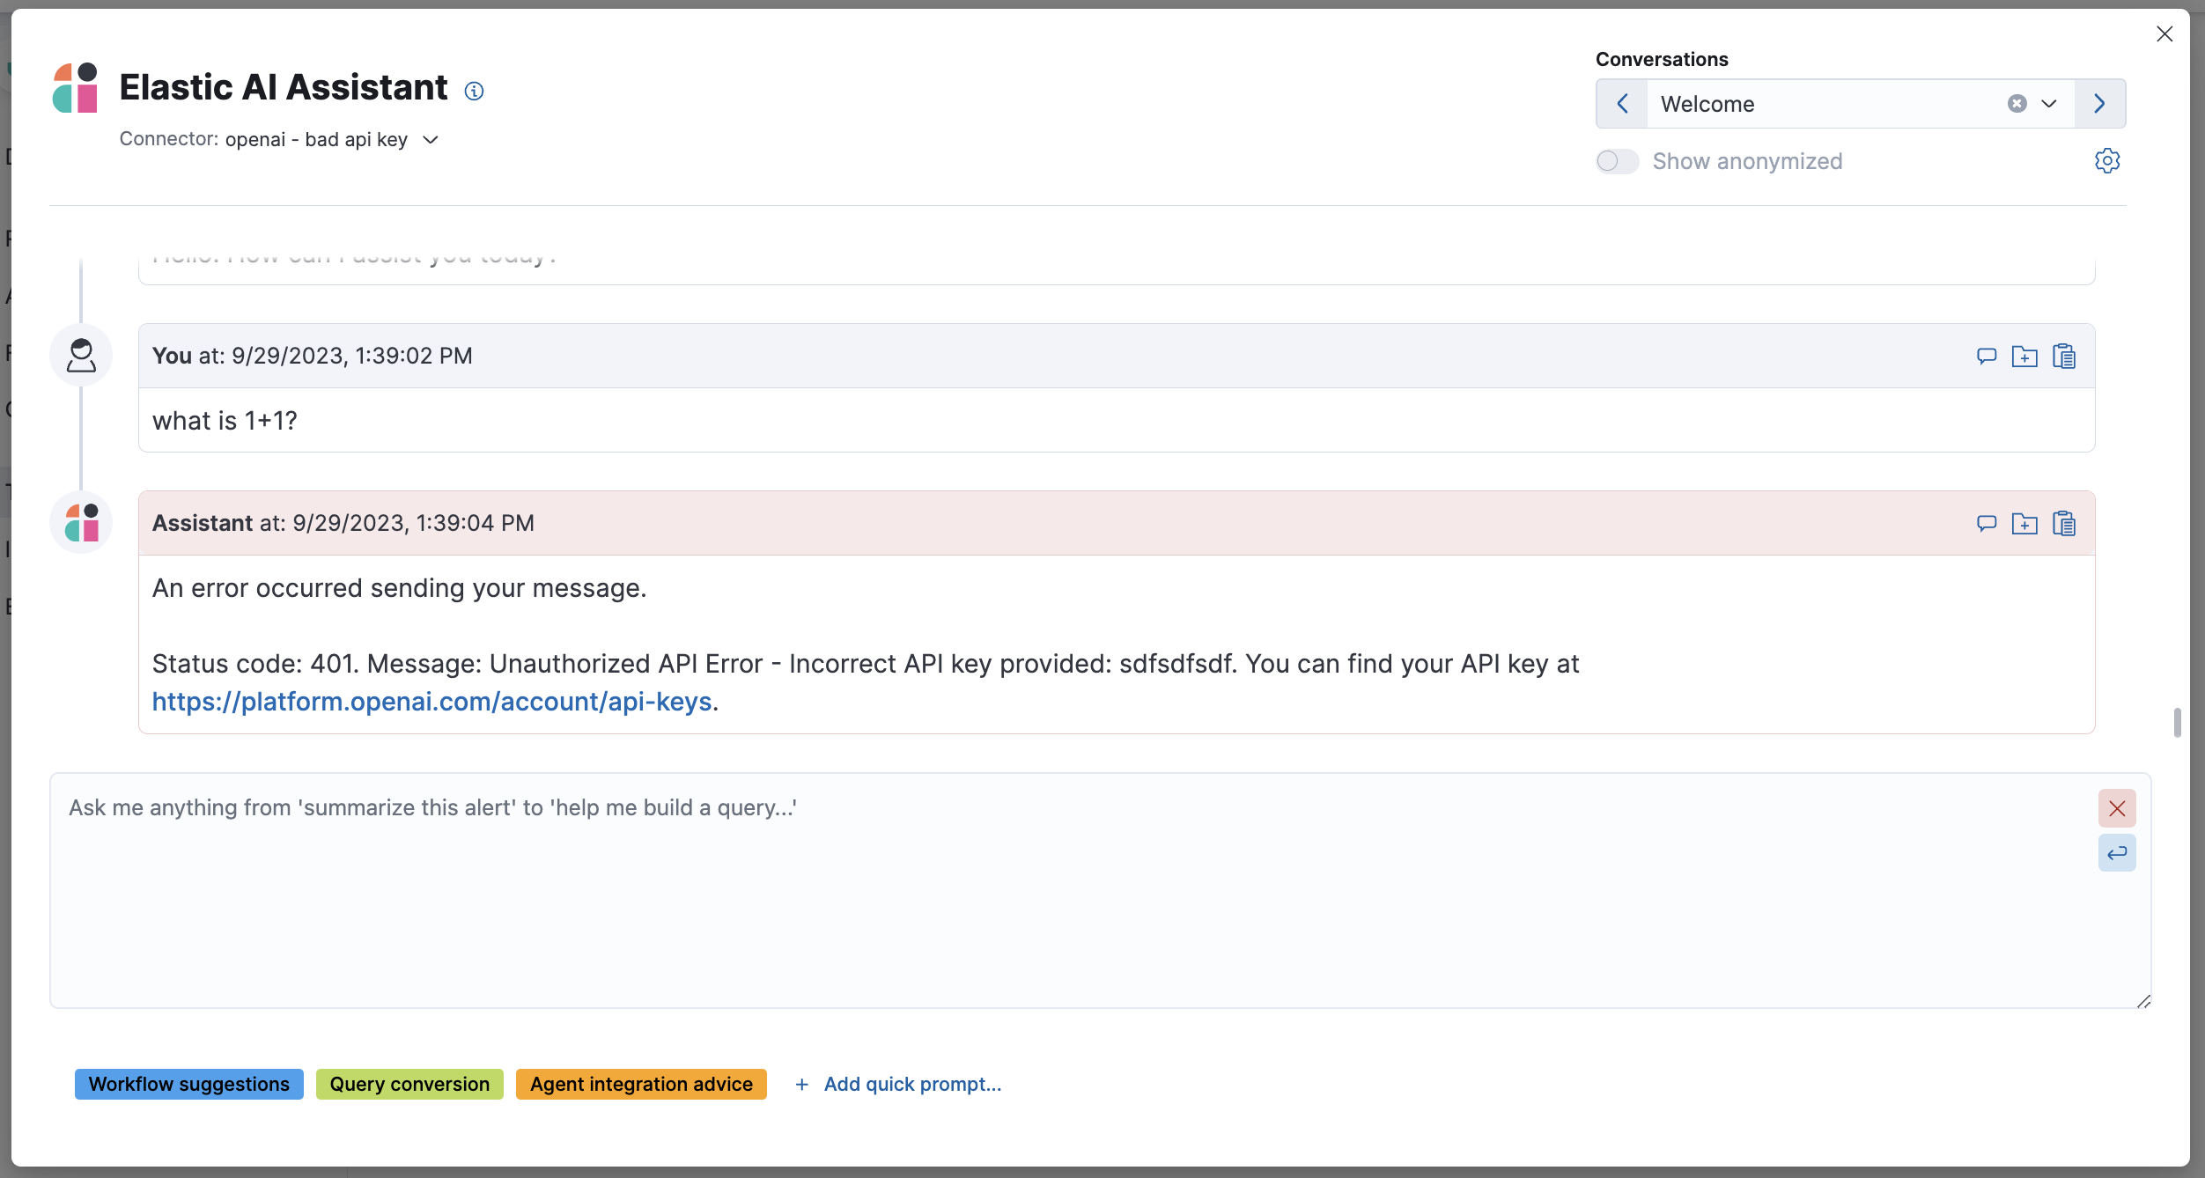Image resolution: width=2205 pixels, height=1178 pixels.
Task: Go to the previous conversation with the left arrow
Action: pyautogui.click(x=1623, y=103)
